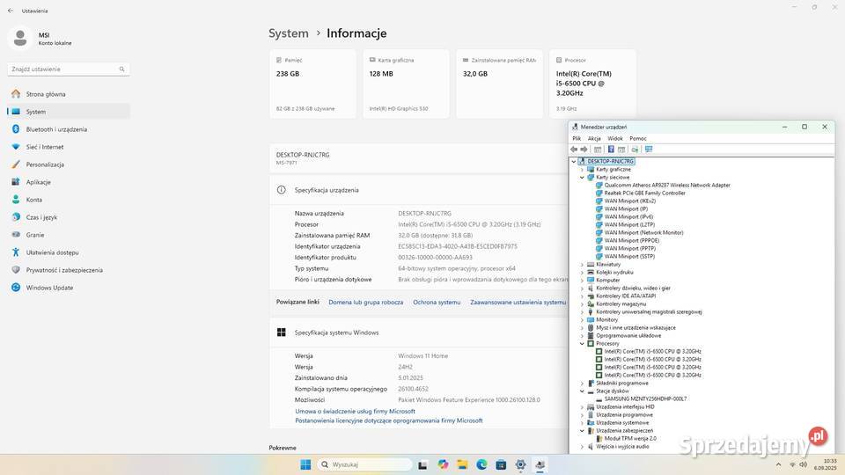Collapse Karty sieciowe node

pyautogui.click(x=582, y=177)
